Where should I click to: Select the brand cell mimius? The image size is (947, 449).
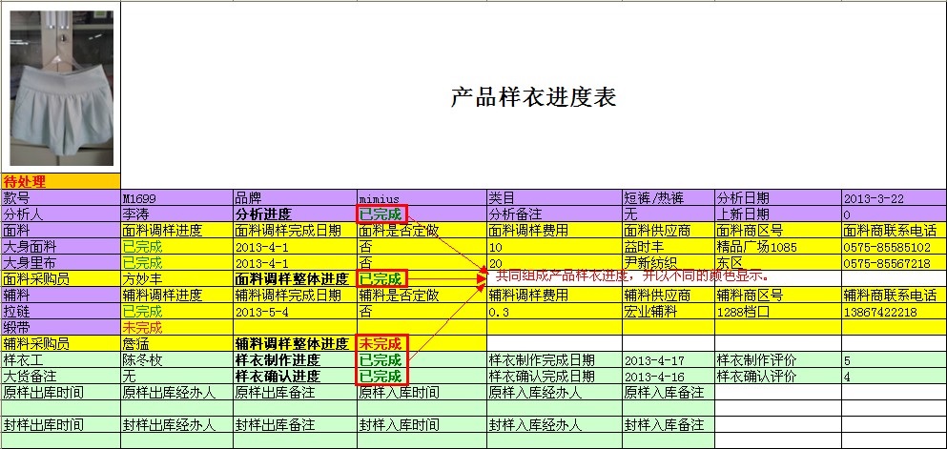(379, 198)
